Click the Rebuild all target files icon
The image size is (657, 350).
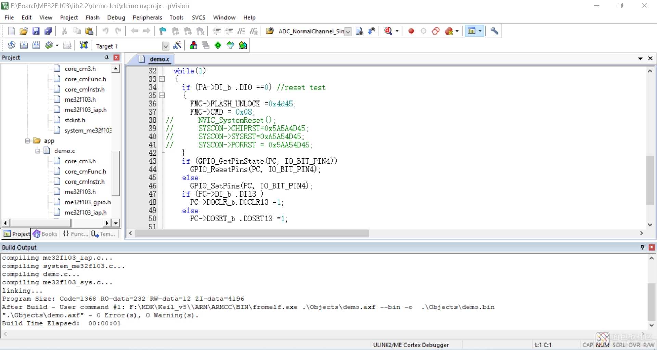tap(36, 45)
